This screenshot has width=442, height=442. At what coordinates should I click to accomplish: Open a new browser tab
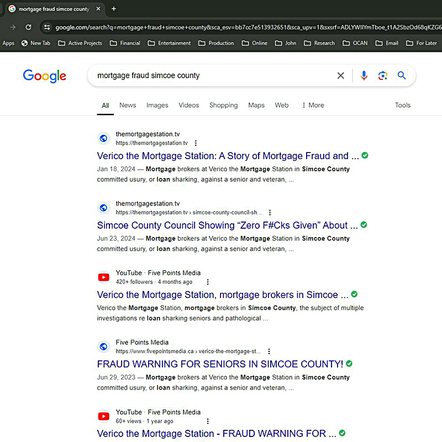pos(114,9)
